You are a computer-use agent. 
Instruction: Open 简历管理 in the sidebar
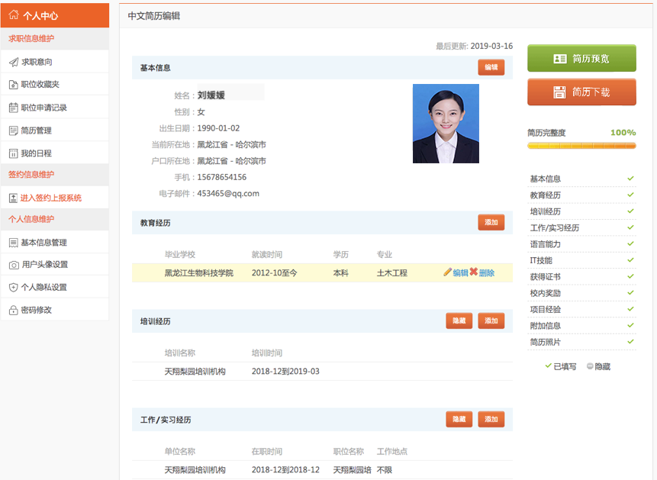click(36, 130)
